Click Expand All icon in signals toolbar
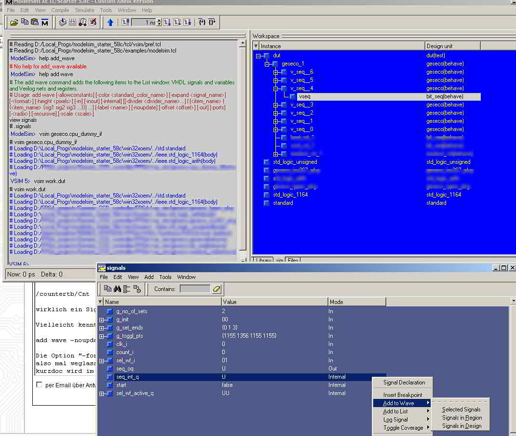Viewport: 516px width, 436px height. [127, 289]
